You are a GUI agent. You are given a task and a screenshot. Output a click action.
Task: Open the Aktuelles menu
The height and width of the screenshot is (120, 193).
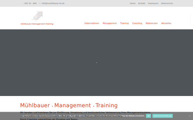point(166,23)
